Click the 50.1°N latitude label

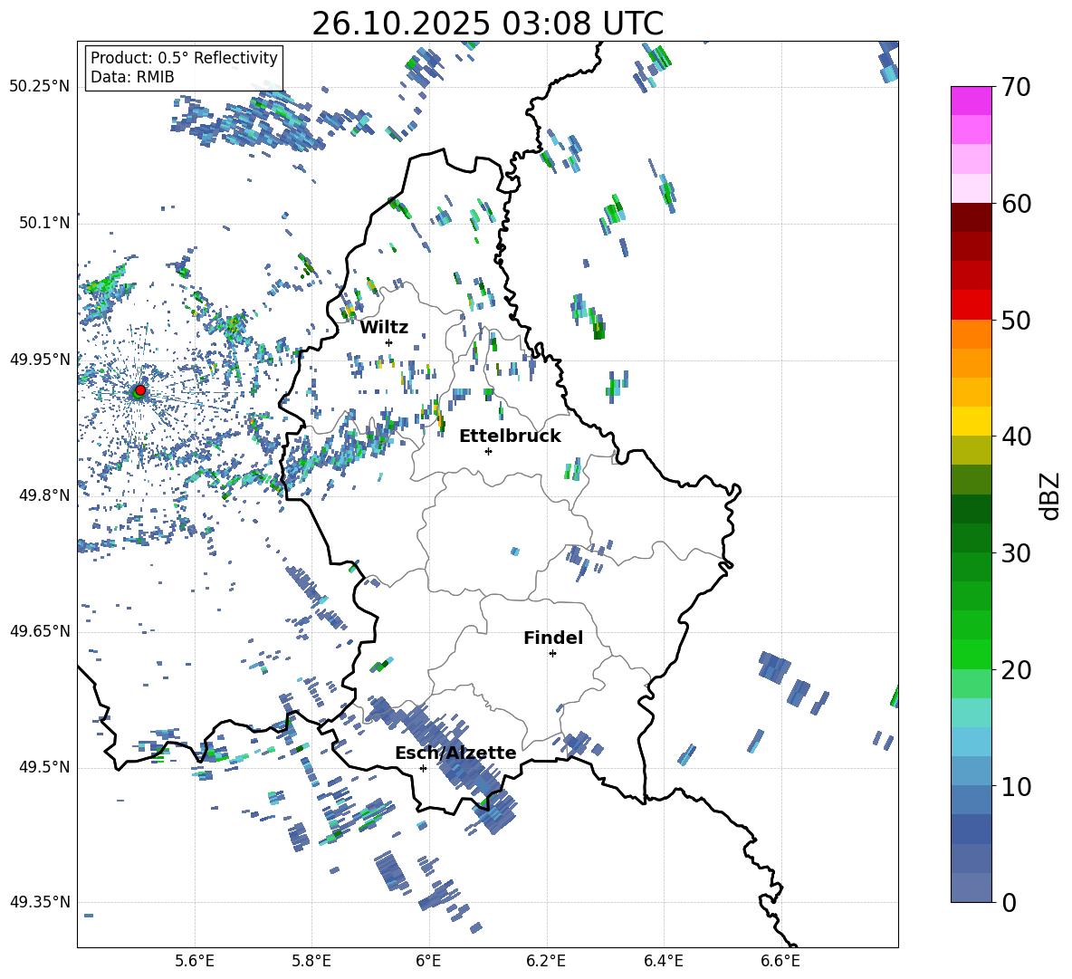pos(44,223)
